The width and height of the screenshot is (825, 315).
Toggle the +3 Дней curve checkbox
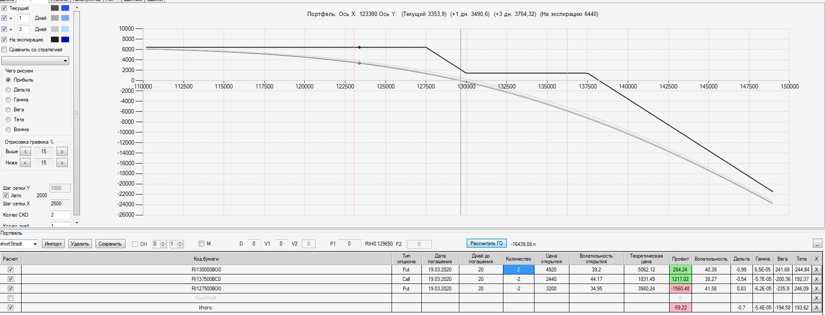(4, 29)
